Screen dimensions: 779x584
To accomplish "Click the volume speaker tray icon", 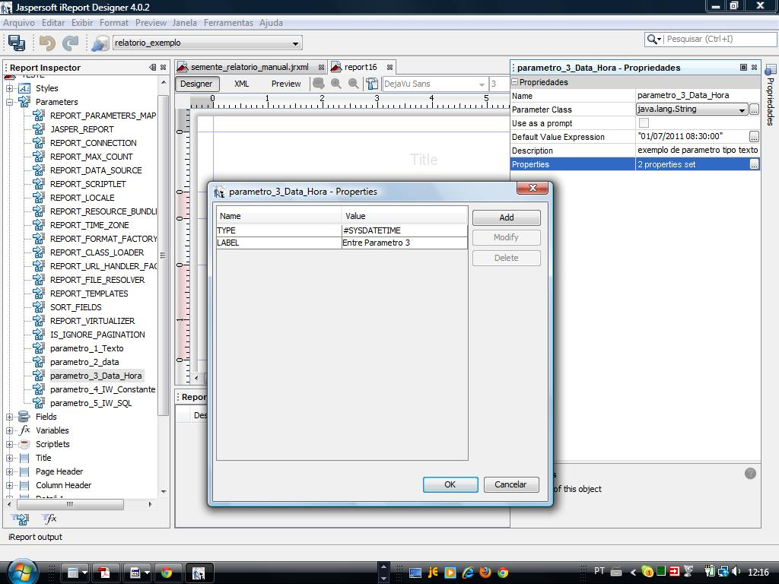I will click(736, 572).
